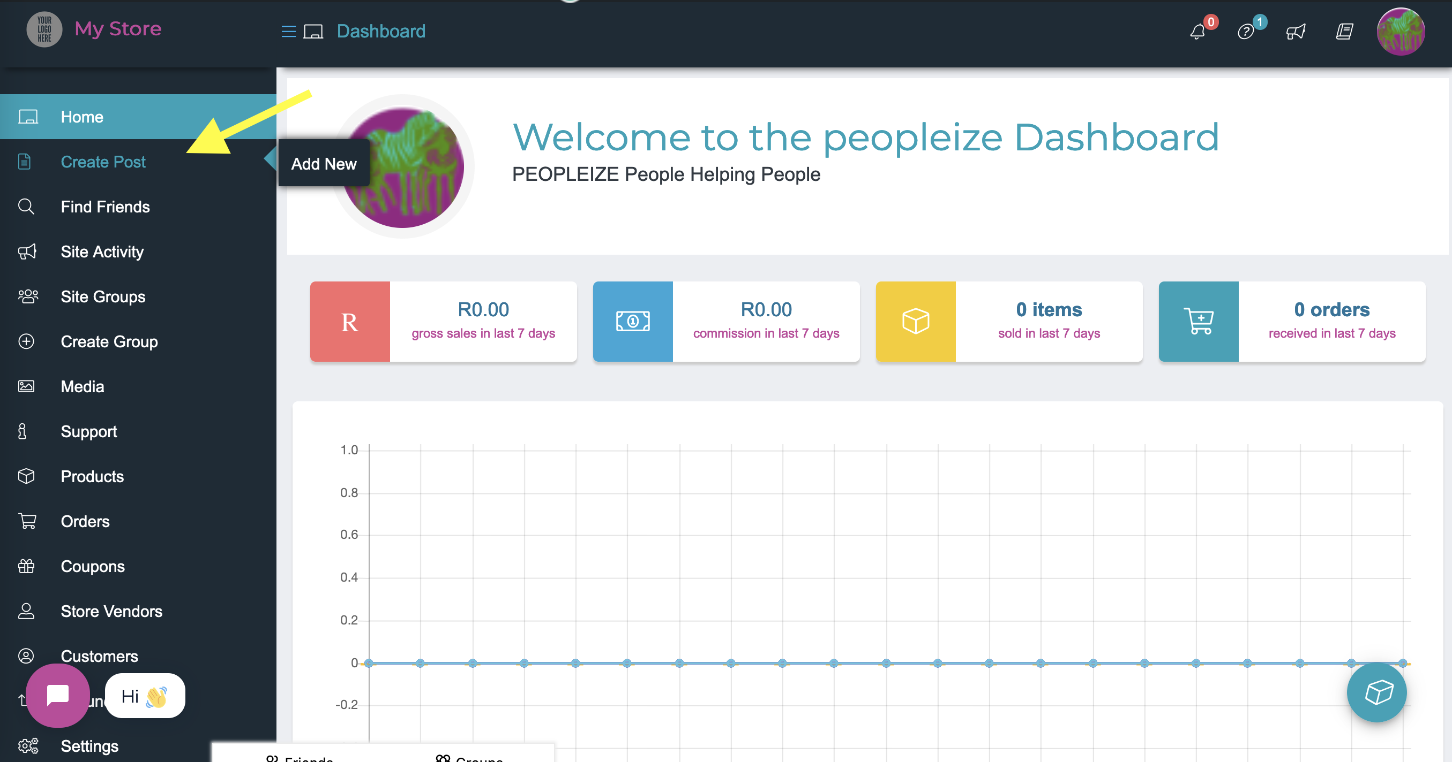Image resolution: width=1452 pixels, height=762 pixels.
Task: Click the floating cube button
Action: 1376,692
